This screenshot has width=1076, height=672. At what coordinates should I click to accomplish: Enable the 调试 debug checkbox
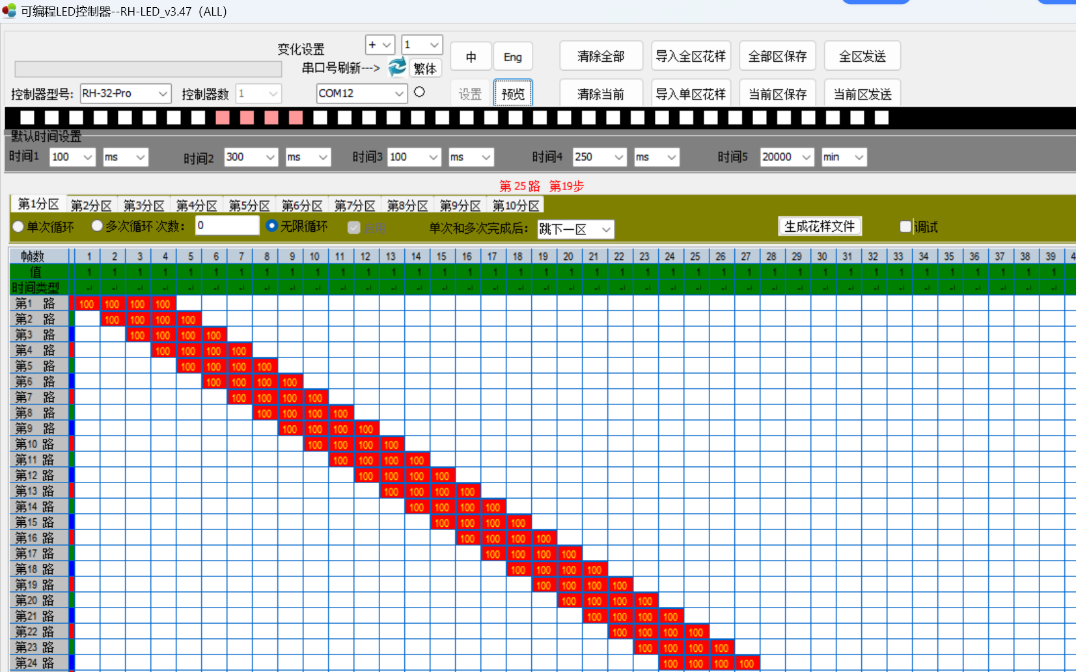(x=905, y=227)
